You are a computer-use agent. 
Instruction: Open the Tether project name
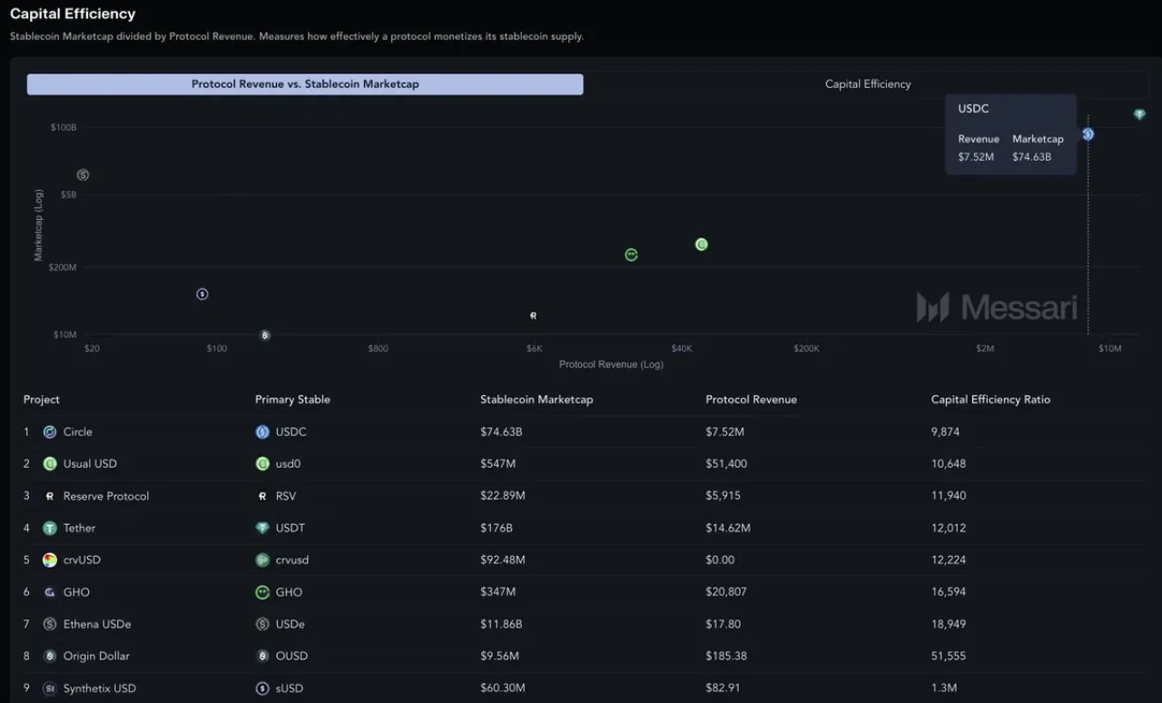79,529
